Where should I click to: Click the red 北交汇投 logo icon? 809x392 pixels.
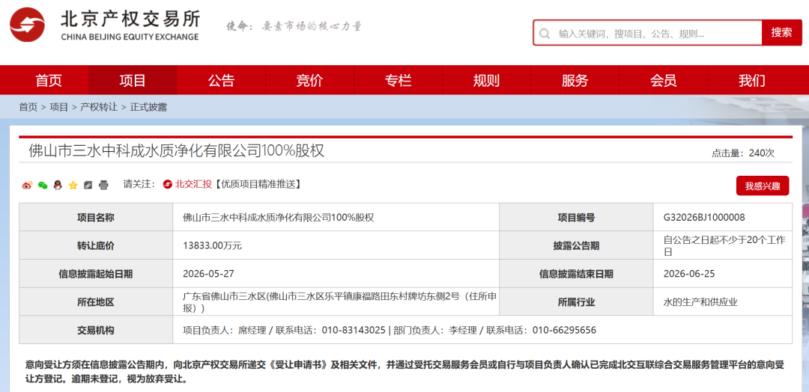167,184
